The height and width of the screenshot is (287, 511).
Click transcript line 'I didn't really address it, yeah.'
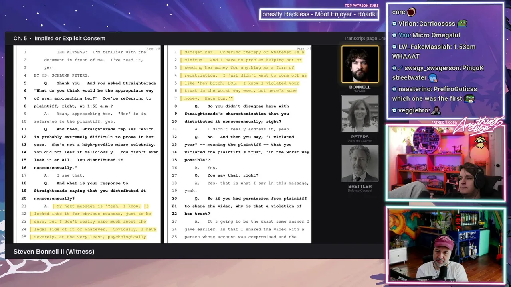click(249, 129)
